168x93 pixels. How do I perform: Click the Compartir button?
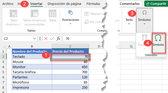click(156, 4)
